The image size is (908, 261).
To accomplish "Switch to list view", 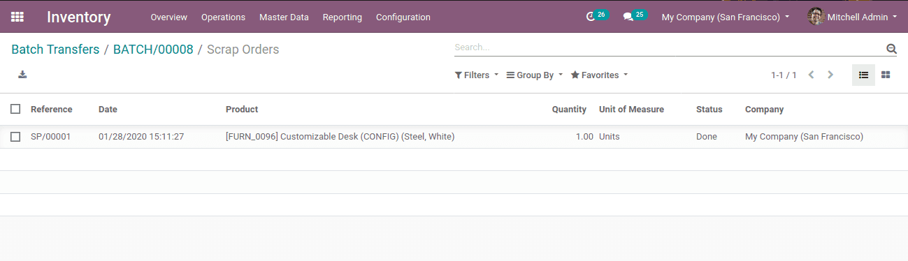I will (x=863, y=75).
